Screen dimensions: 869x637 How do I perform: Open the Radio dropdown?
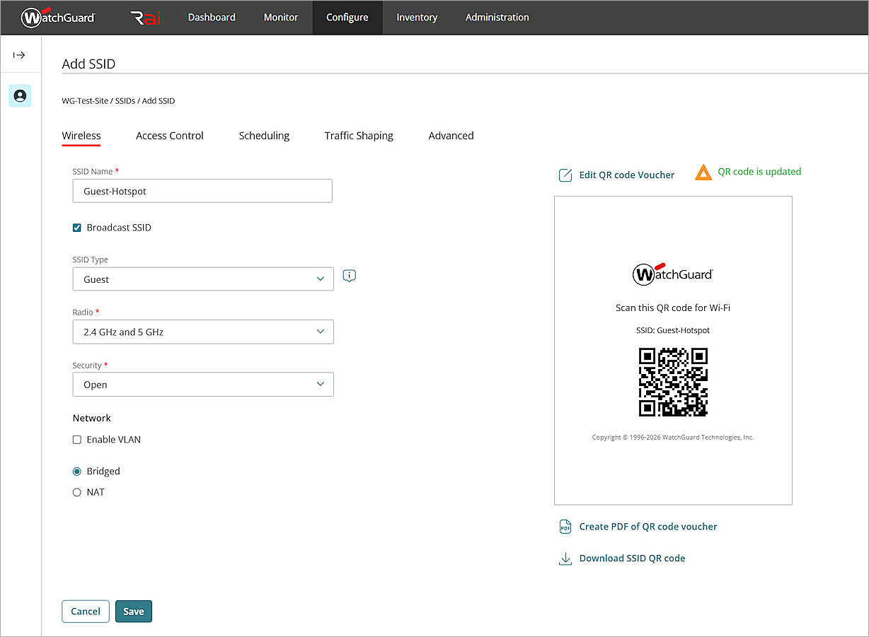[203, 332]
